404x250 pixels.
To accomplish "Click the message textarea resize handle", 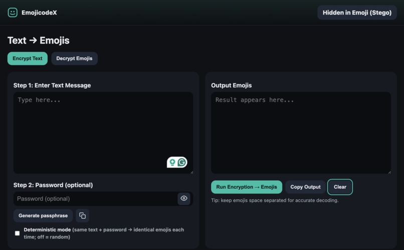I will point(191,172).
